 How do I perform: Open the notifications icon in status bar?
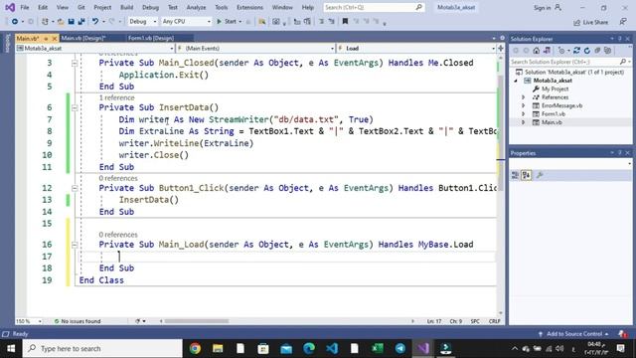(623, 334)
